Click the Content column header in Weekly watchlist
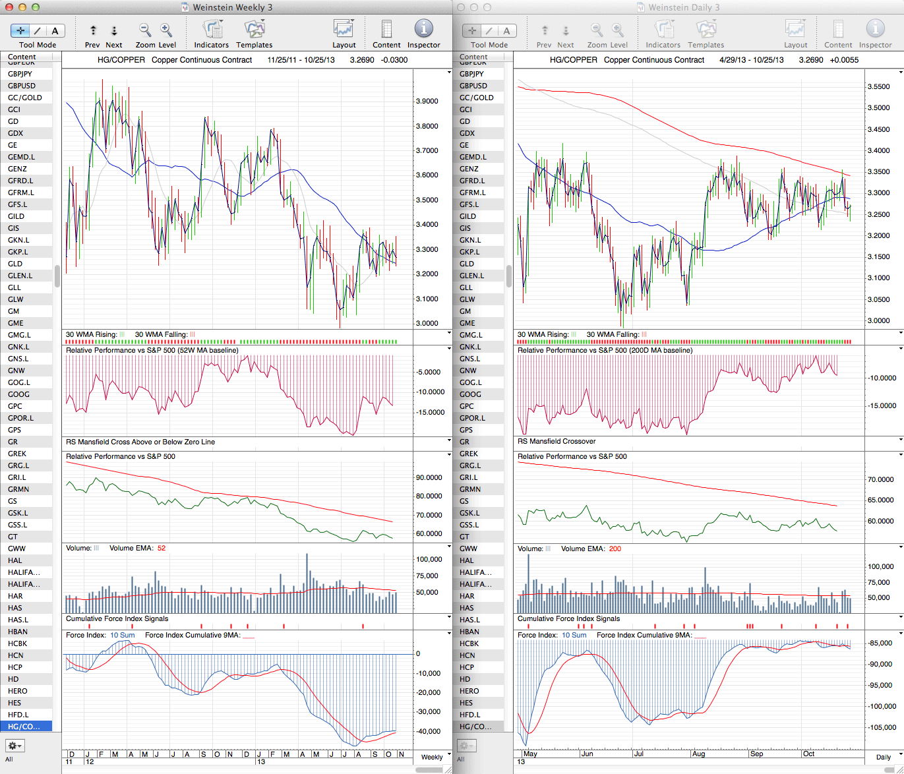The image size is (904, 774). [x=22, y=57]
